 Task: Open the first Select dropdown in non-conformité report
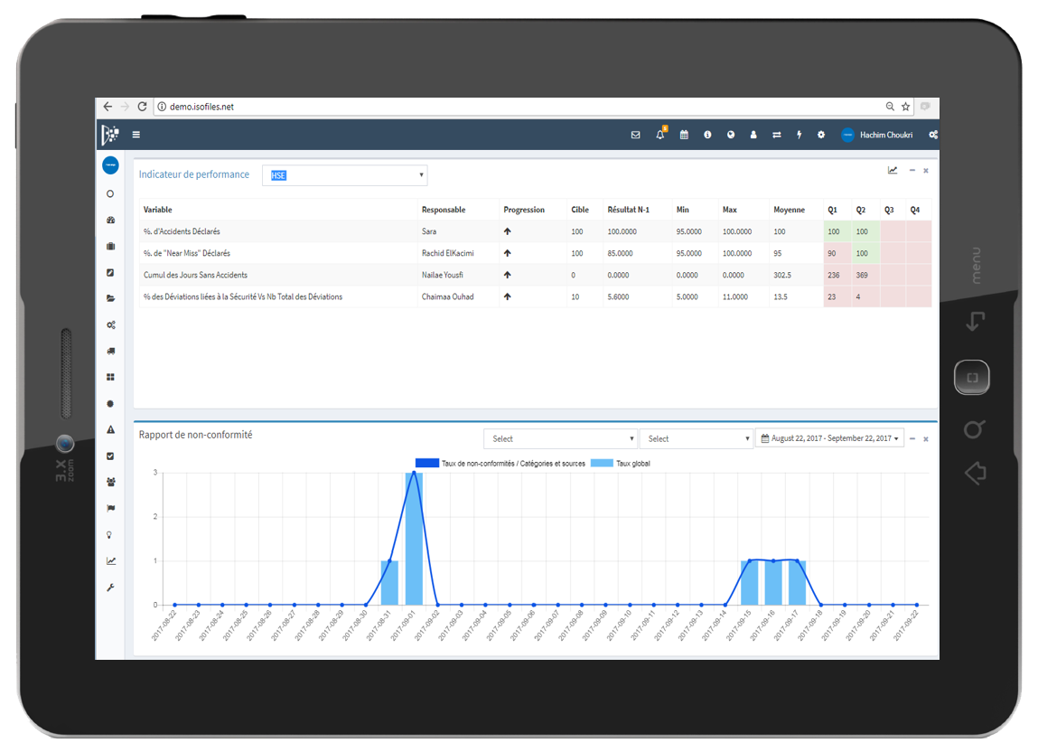561,438
